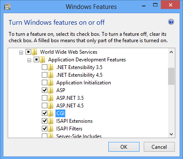Click the World Wide Web Services folder icon
Image resolution: width=183 pixels, height=159 pixels.
click(35, 52)
